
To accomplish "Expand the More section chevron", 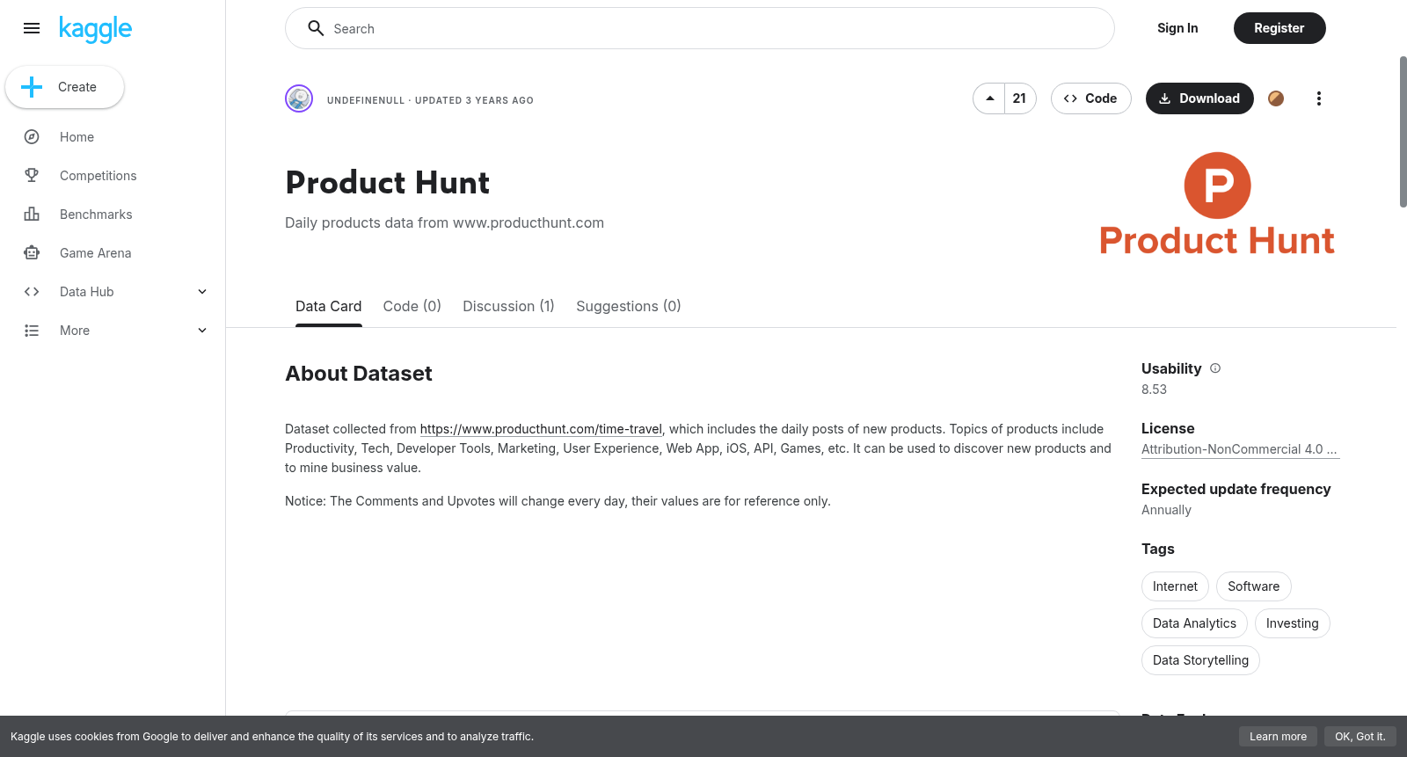I will pos(202,331).
